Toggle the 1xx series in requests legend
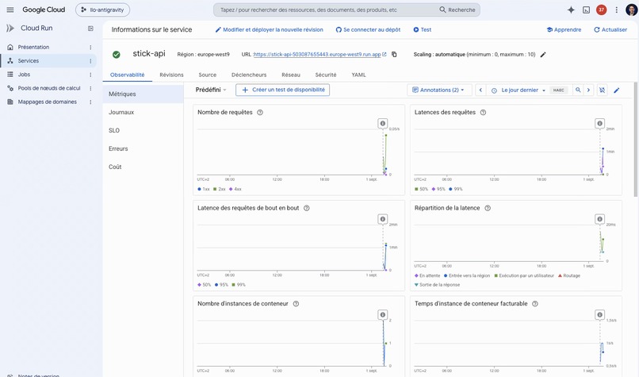The height and width of the screenshot is (377, 639). (x=203, y=190)
